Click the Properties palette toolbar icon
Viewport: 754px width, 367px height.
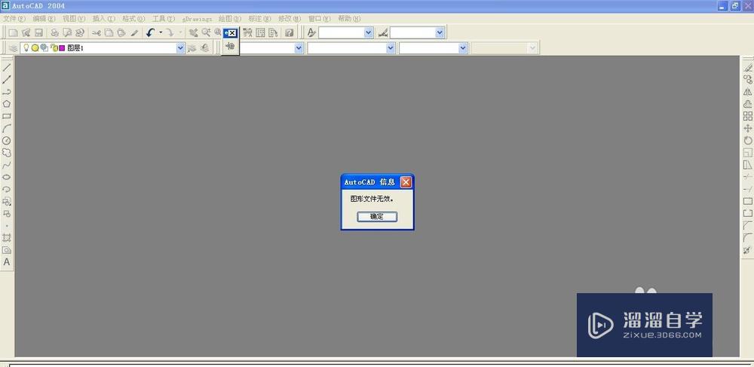(247, 32)
